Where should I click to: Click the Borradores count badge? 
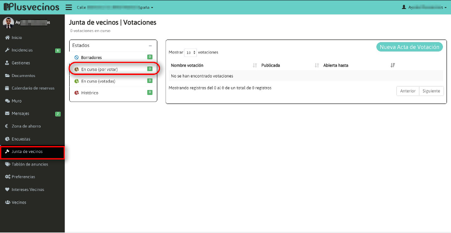click(x=150, y=57)
